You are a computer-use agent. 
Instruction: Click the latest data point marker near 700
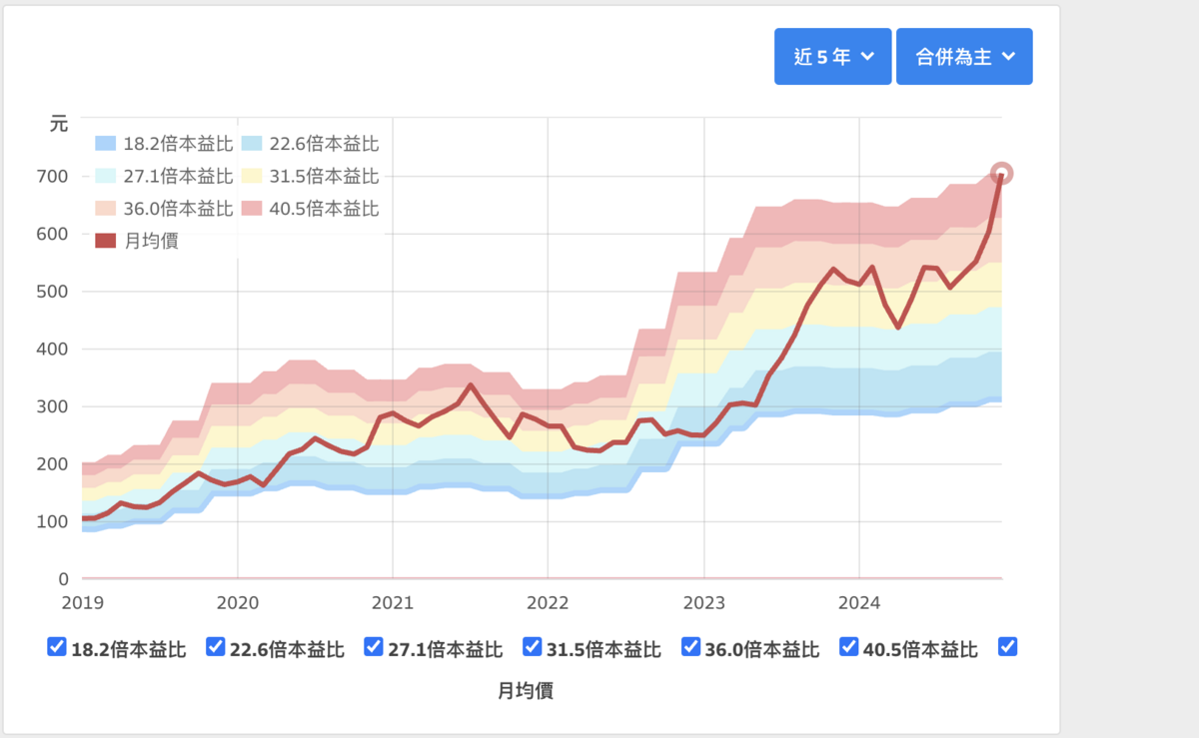[x=1001, y=174]
